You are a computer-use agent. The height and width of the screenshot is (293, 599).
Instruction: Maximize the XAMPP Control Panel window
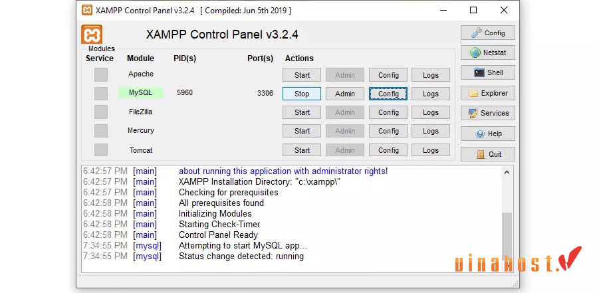click(x=473, y=11)
